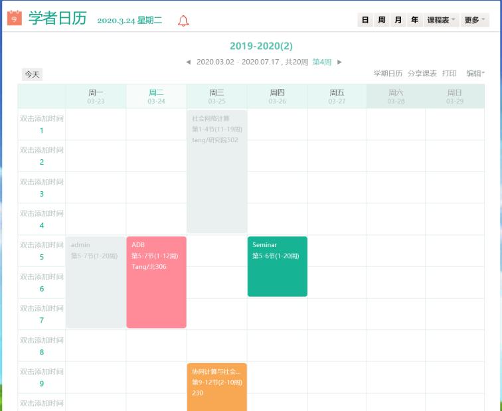Open the pink ADB course block

pyautogui.click(x=156, y=282)
